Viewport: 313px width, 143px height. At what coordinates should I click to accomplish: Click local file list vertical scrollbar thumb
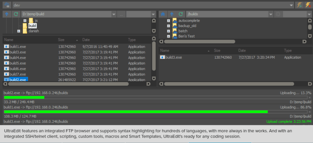154,56
